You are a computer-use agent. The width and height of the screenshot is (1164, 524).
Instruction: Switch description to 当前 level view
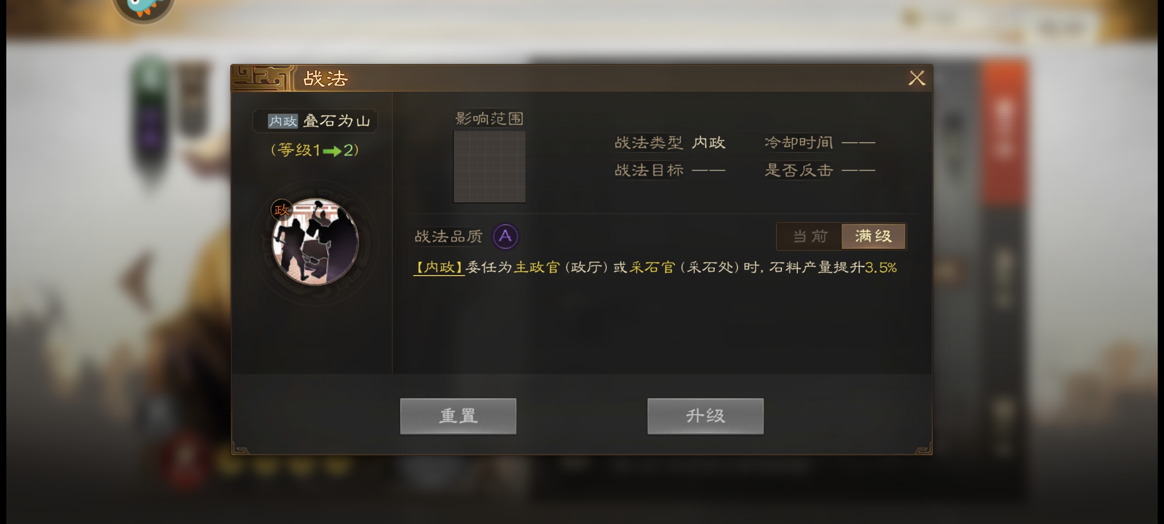[x=809, y=236]
